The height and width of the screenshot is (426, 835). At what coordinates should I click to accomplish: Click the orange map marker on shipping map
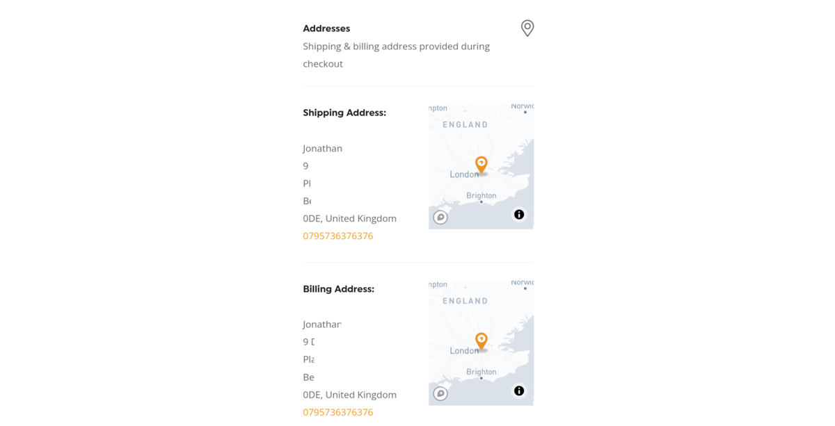coord(481,165)
